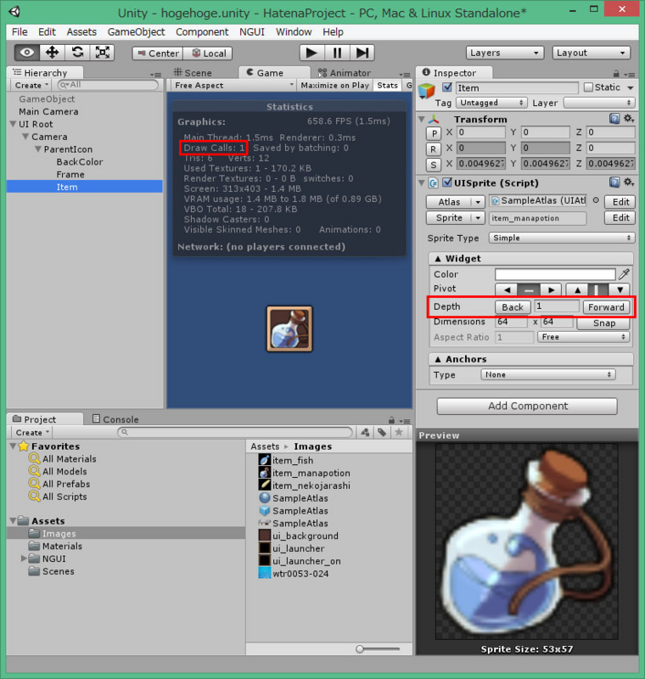Toggle Local handle orientation
Screen dimensions: 645x679
(x=208, y=53)
